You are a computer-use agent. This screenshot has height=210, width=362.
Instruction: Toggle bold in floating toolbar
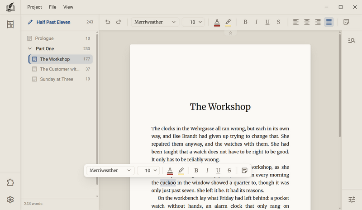196,171
